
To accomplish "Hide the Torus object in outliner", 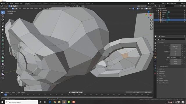I will point(184,22).
